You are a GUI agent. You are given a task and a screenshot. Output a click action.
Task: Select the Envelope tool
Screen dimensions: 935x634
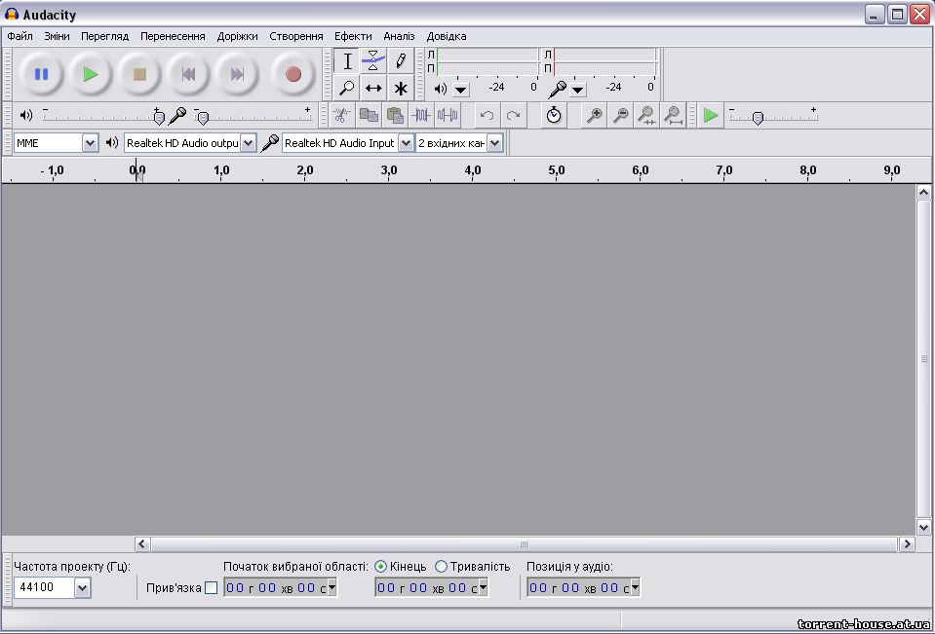pos(373,60)
